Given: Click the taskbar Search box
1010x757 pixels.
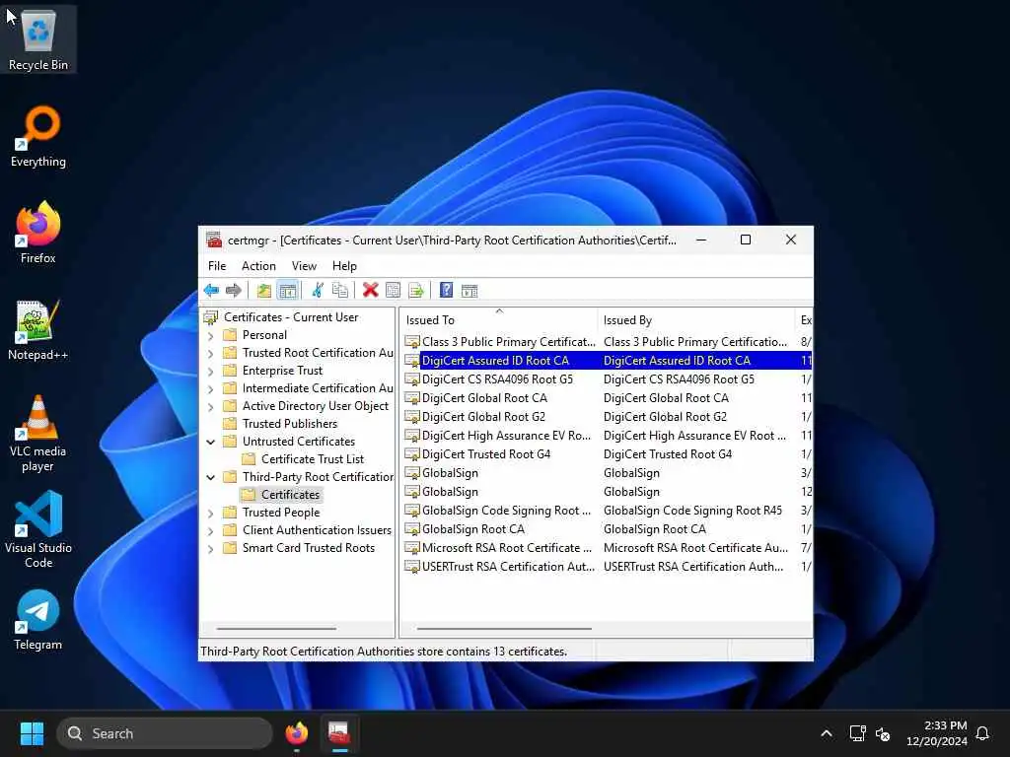Looking at the screenshot, I should pyautogui.click(x=165, y=733).
